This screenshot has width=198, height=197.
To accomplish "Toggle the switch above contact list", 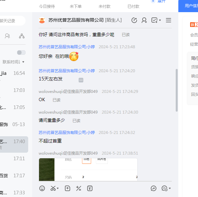I will (x=21, y=53).
